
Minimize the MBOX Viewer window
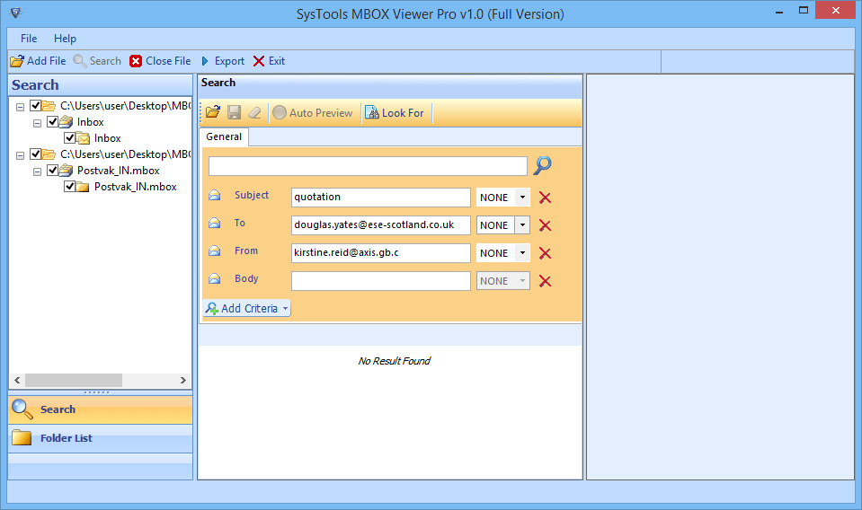(x=779, y=11)
